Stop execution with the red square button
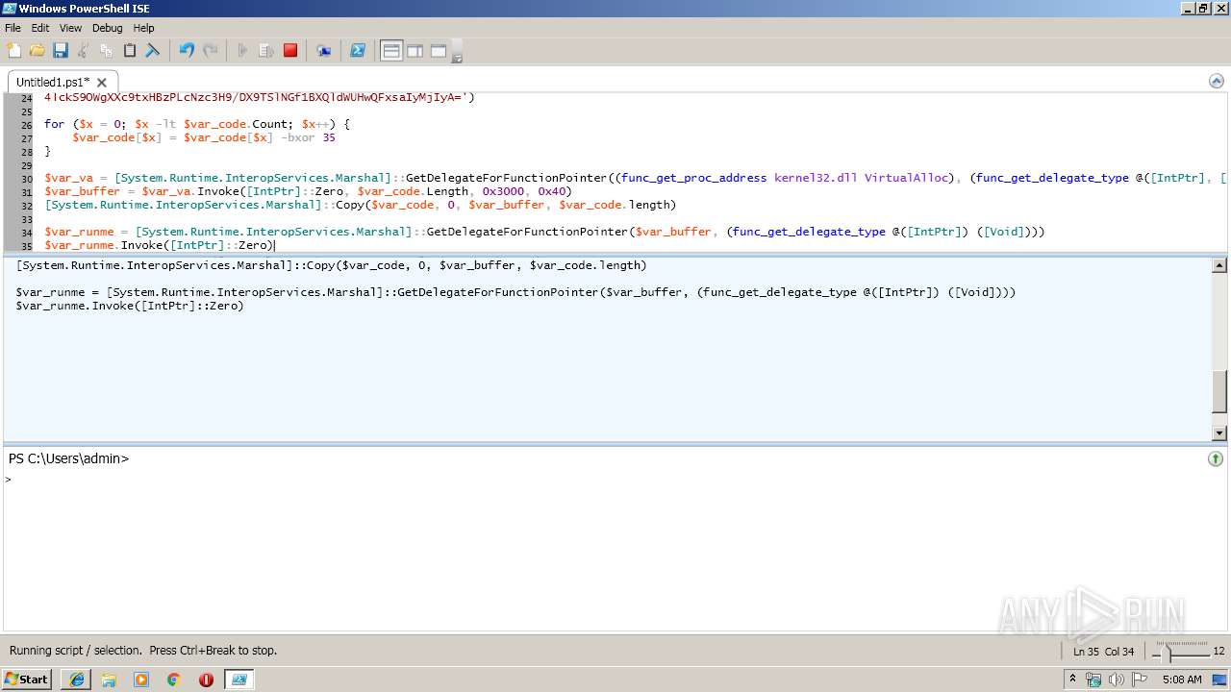This screenshot has height=692, width=1231. coord(289,51)
